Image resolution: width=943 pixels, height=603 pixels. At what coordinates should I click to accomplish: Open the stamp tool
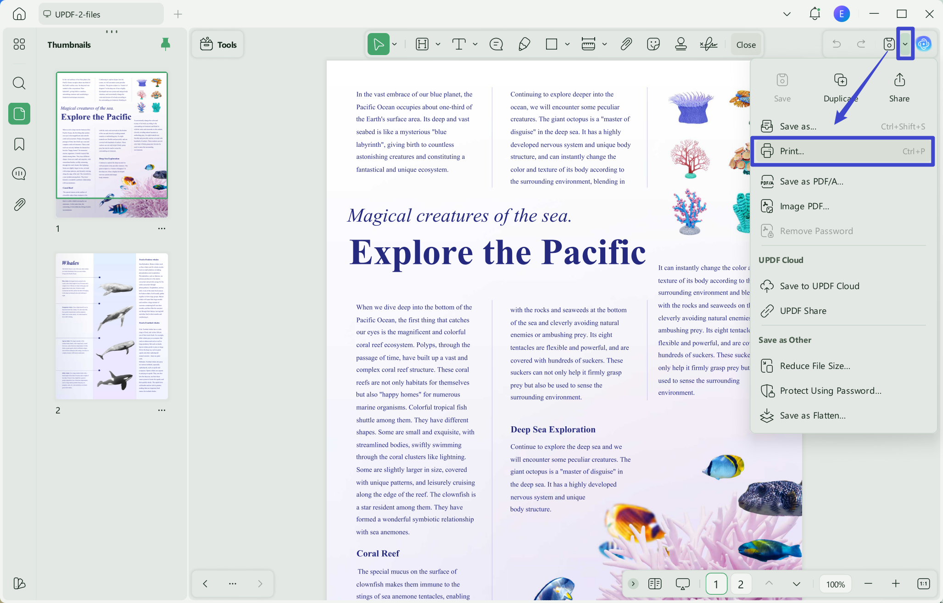pos(681,44)
